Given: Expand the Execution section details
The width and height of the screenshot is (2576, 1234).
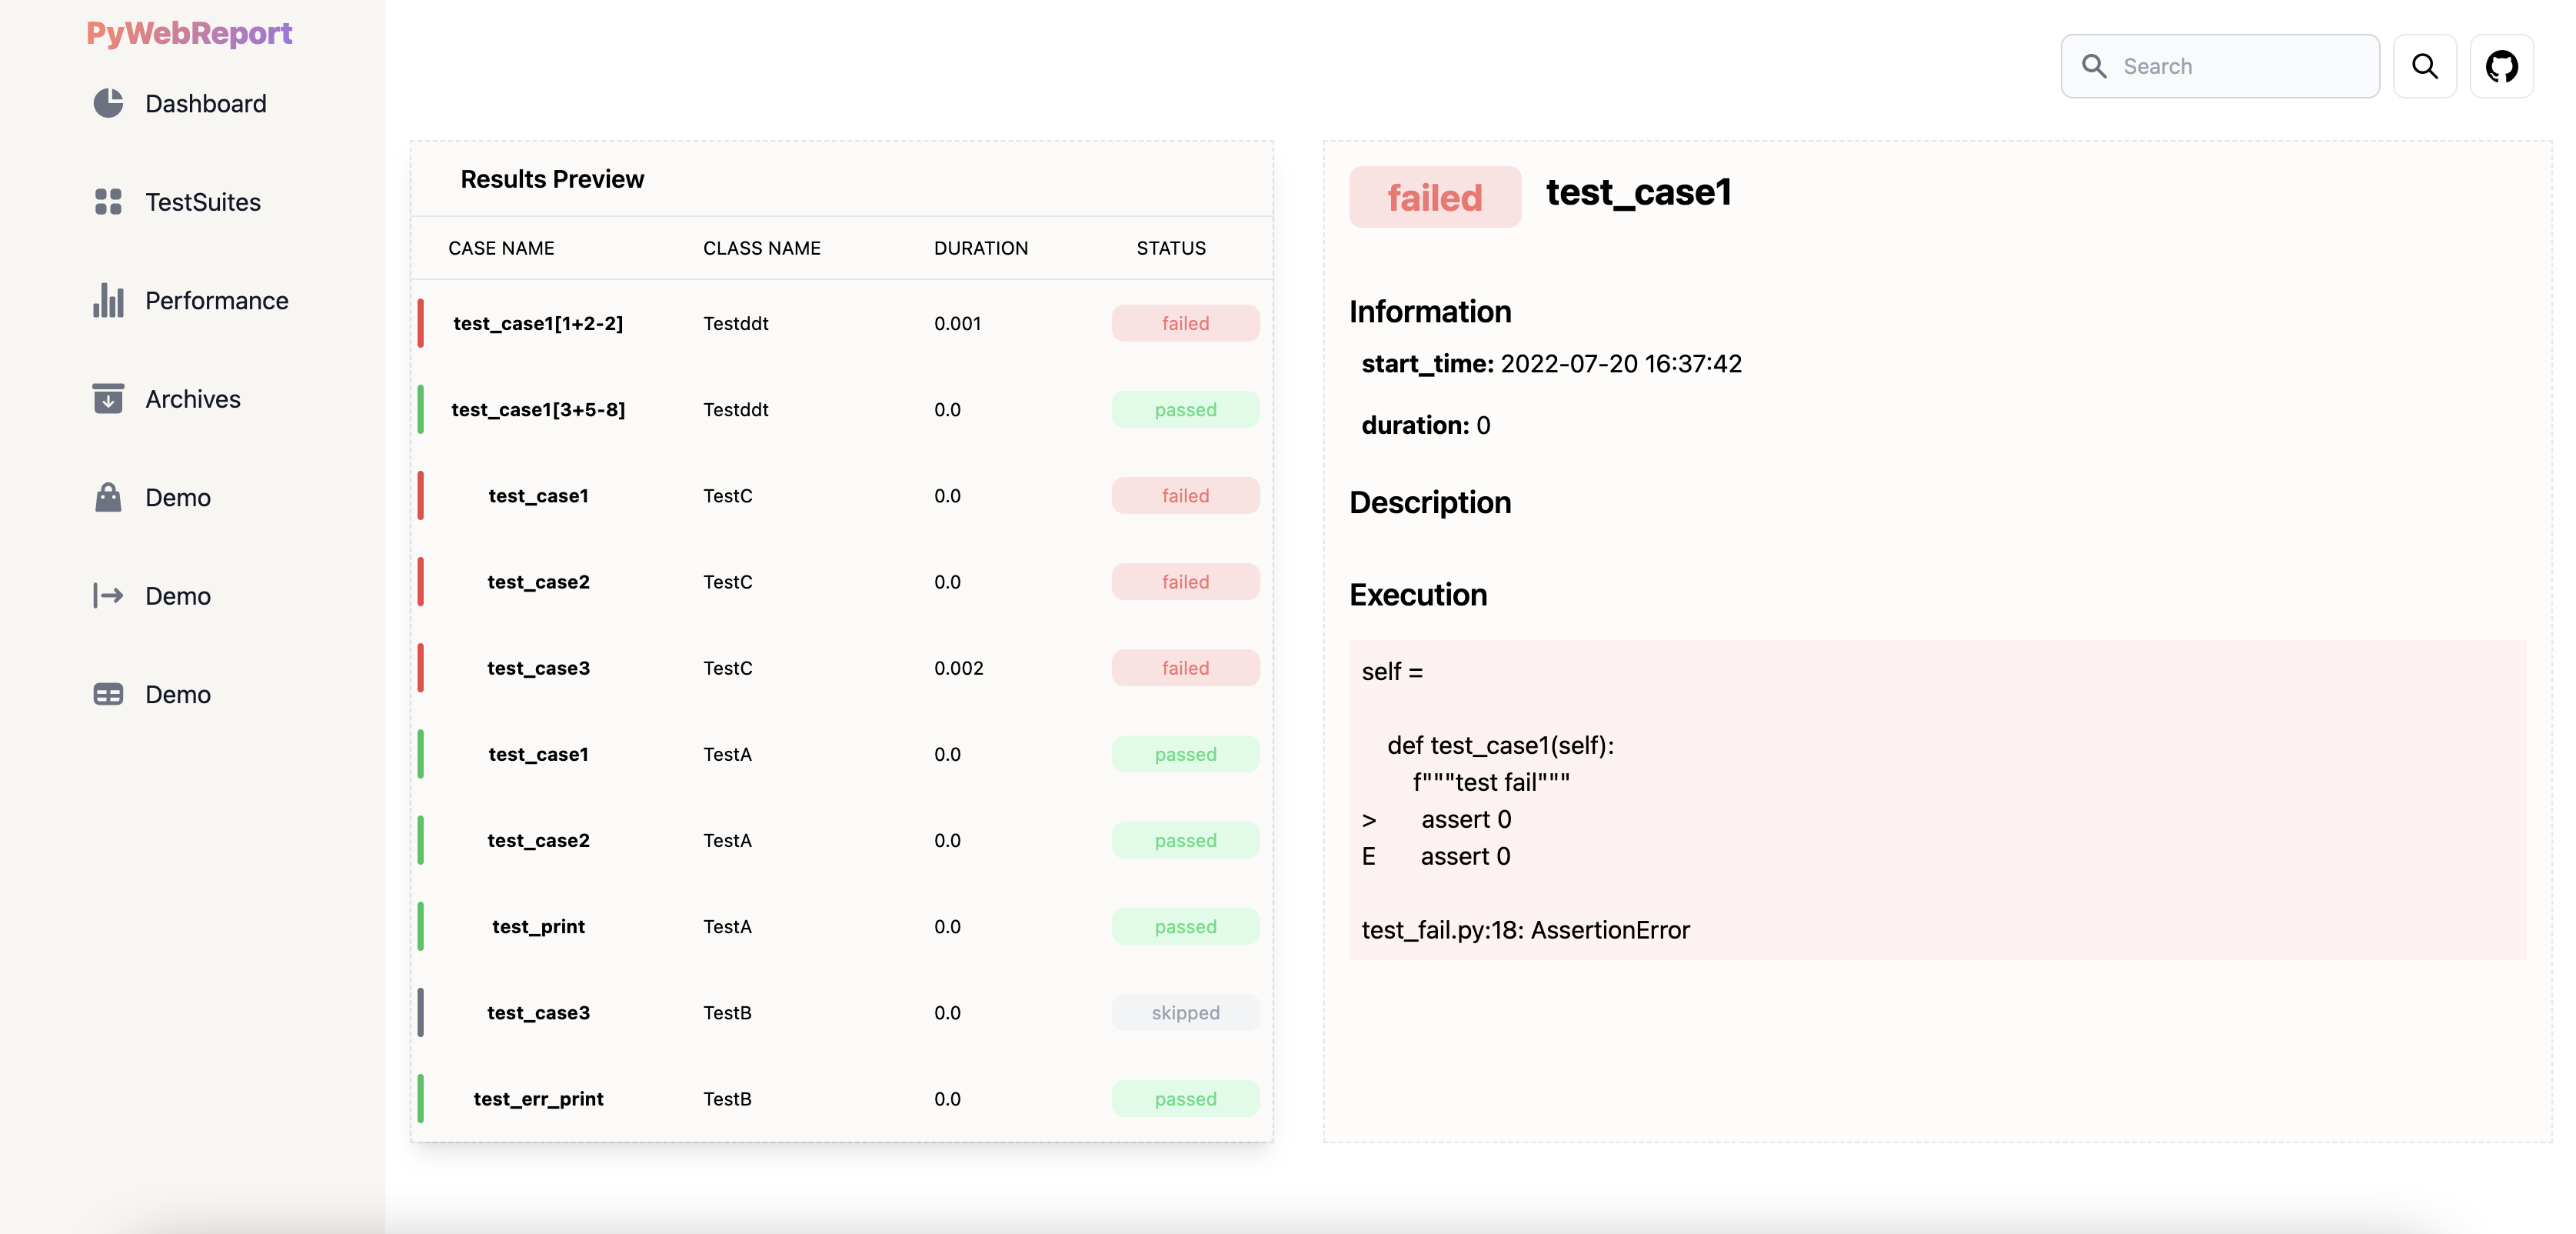Looking at the screenshot, I should pyautogui.click(x=1418, y=595).
